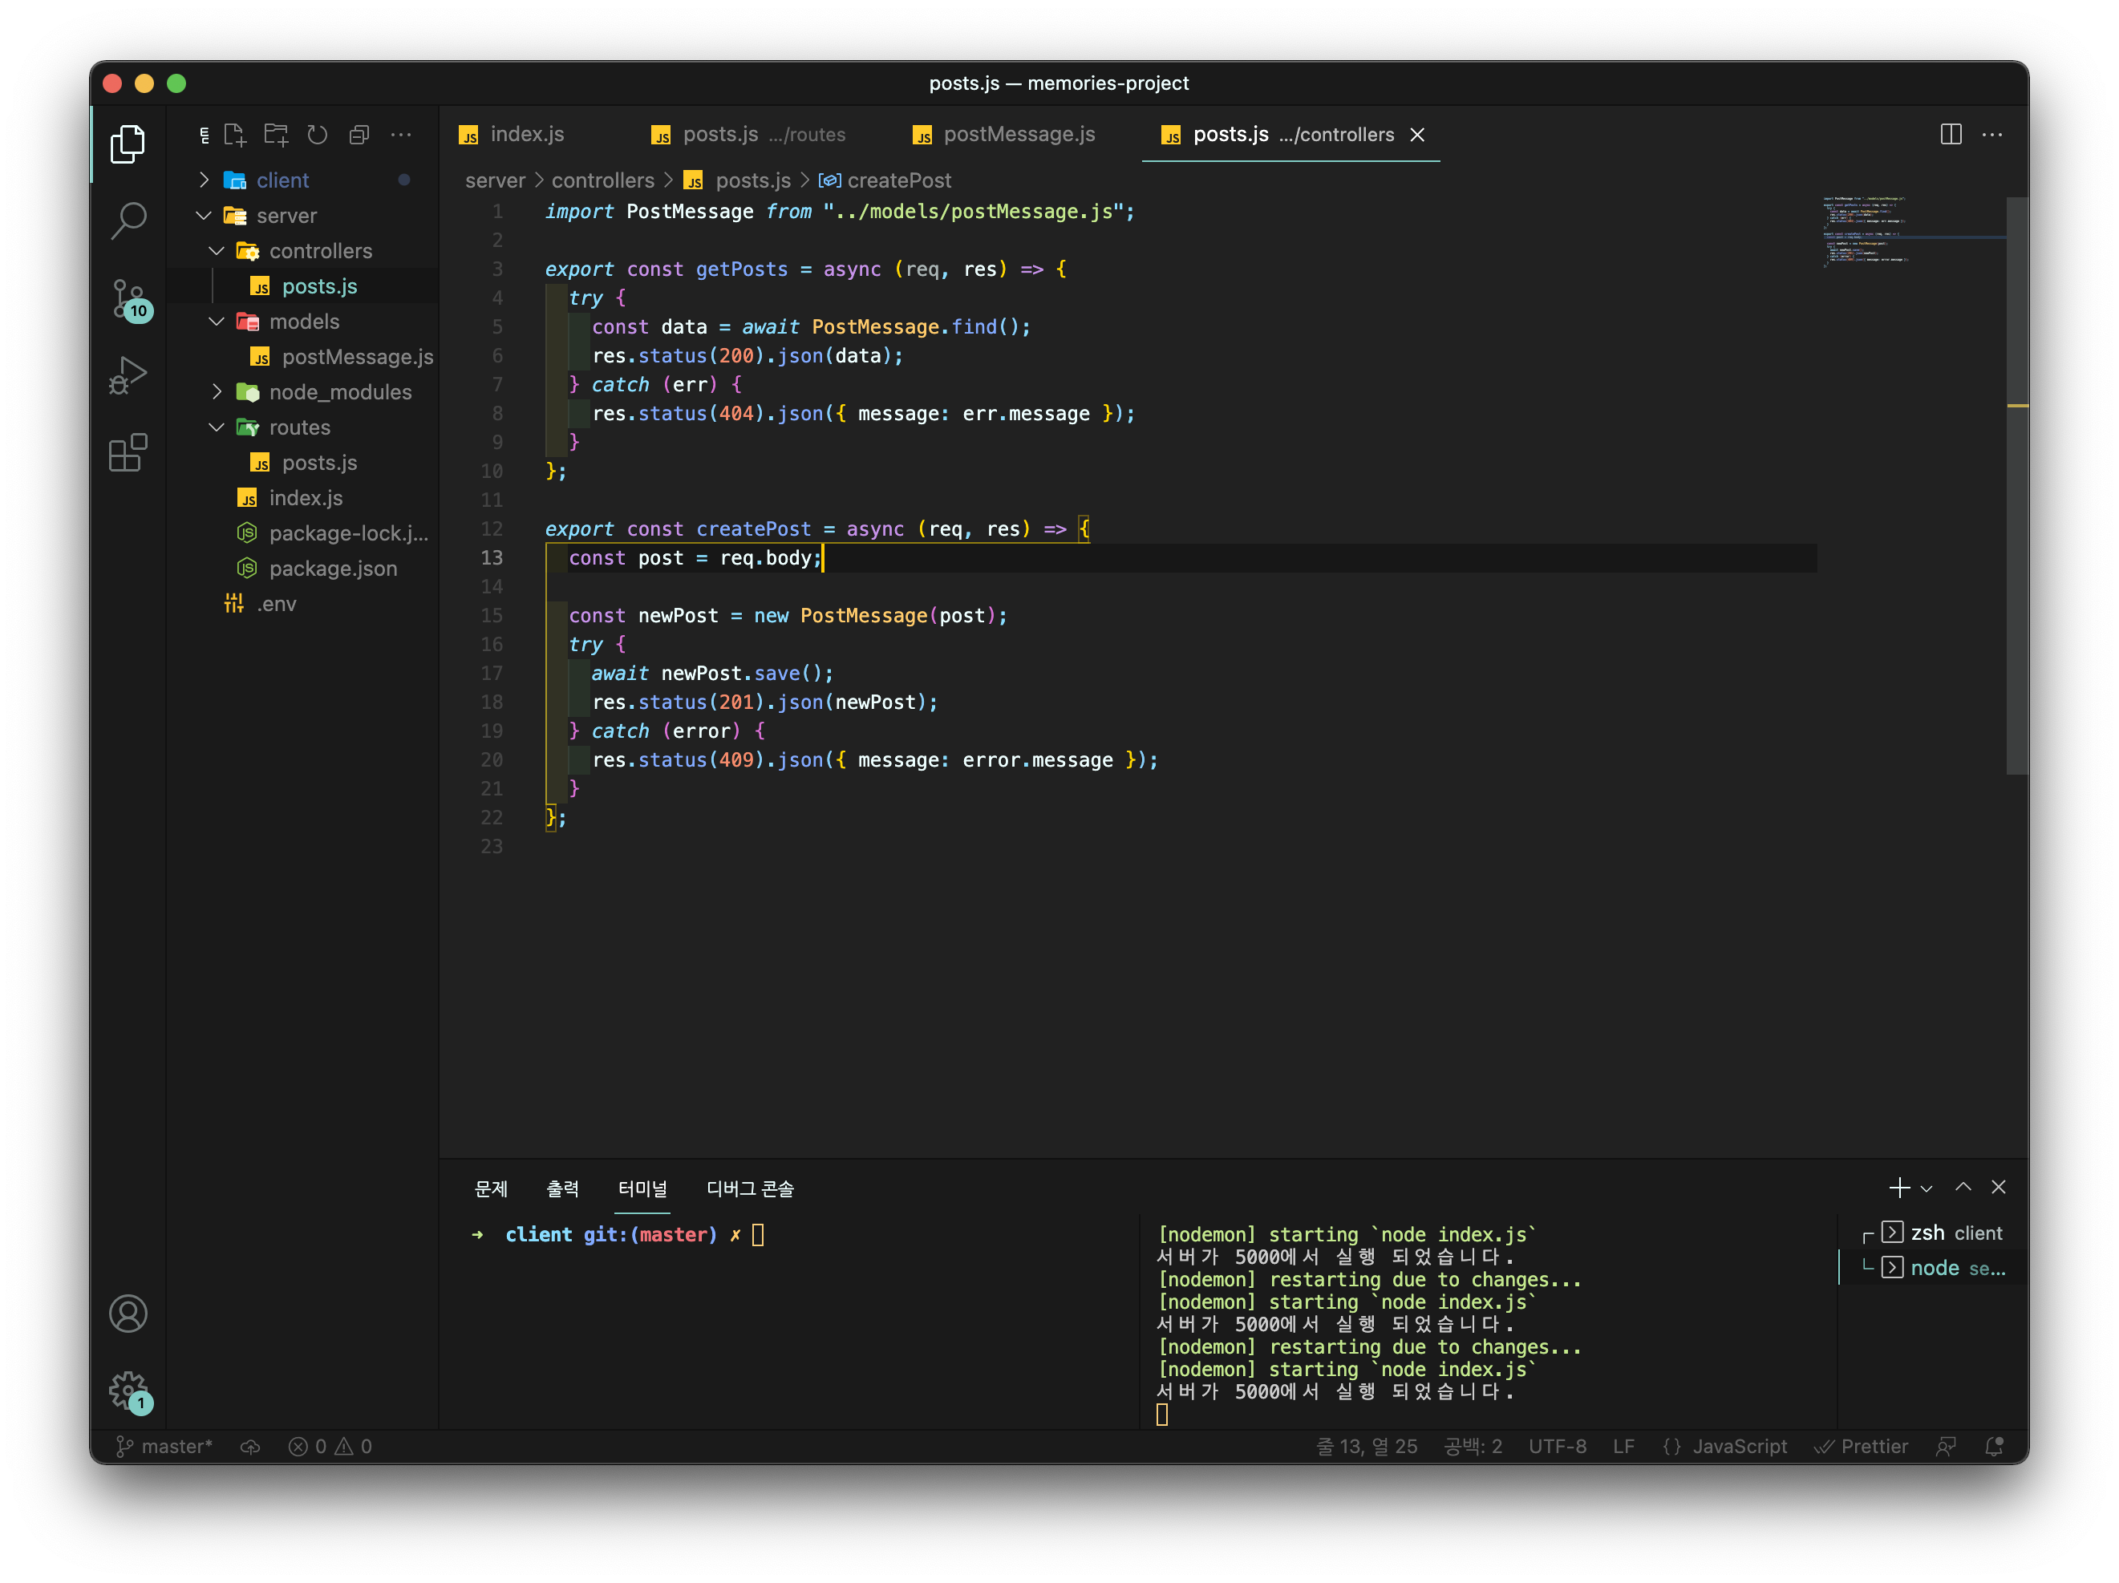Image resolution: width=2119 pixels, height=1583 pixels.
Task: Open the Run and Debug view
Action: (x=128, y=375)
